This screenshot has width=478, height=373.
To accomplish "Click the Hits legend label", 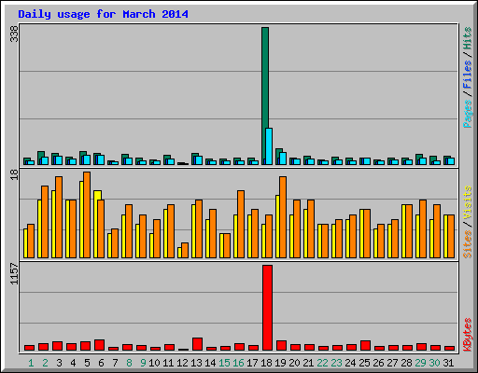I will click(467, 38).
